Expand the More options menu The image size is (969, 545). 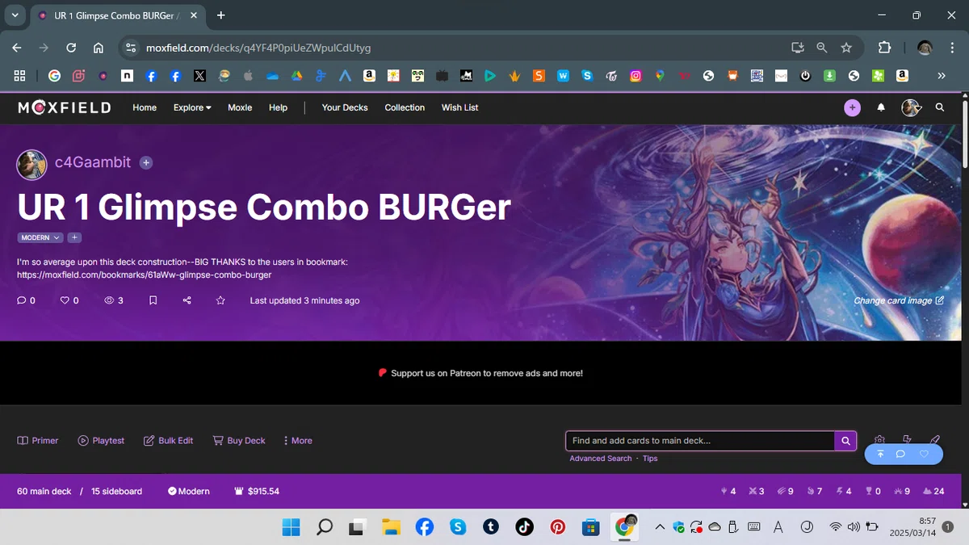297,441
